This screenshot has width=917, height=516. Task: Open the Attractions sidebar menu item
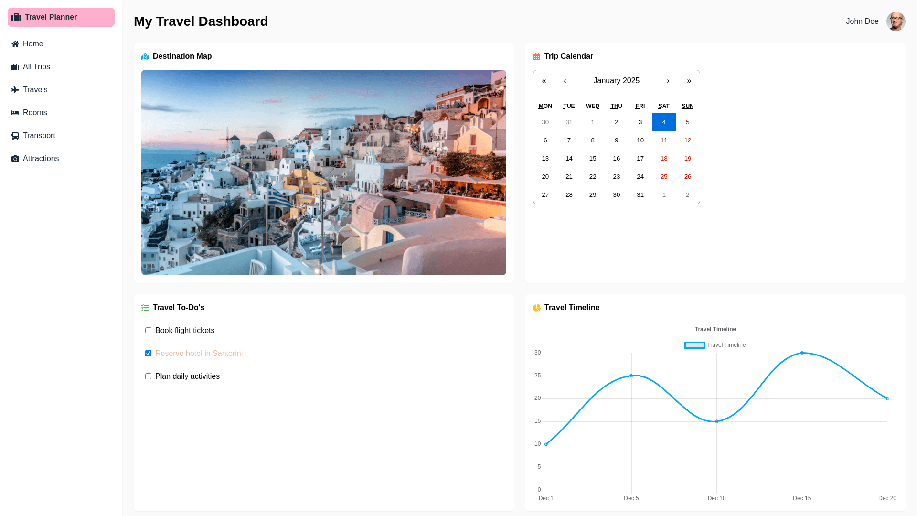[41, 159]
